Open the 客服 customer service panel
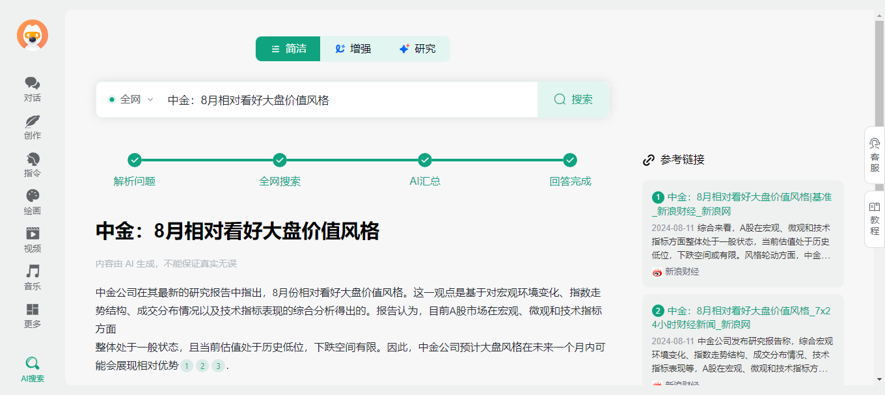 875,155
